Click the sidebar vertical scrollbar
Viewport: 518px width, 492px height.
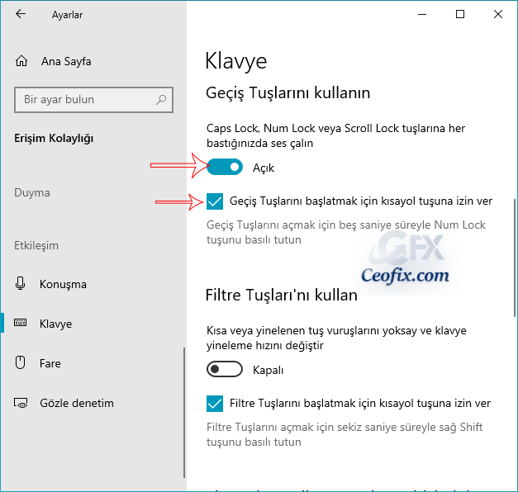184,412
